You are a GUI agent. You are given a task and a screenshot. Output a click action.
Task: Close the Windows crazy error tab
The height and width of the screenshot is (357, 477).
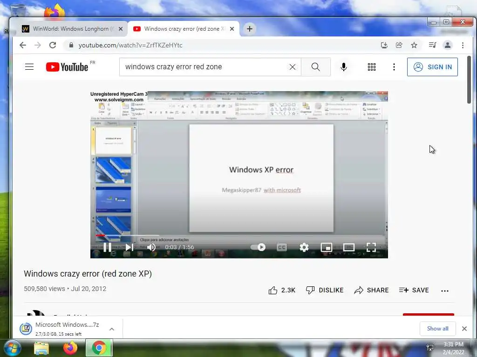coord(232,29)
